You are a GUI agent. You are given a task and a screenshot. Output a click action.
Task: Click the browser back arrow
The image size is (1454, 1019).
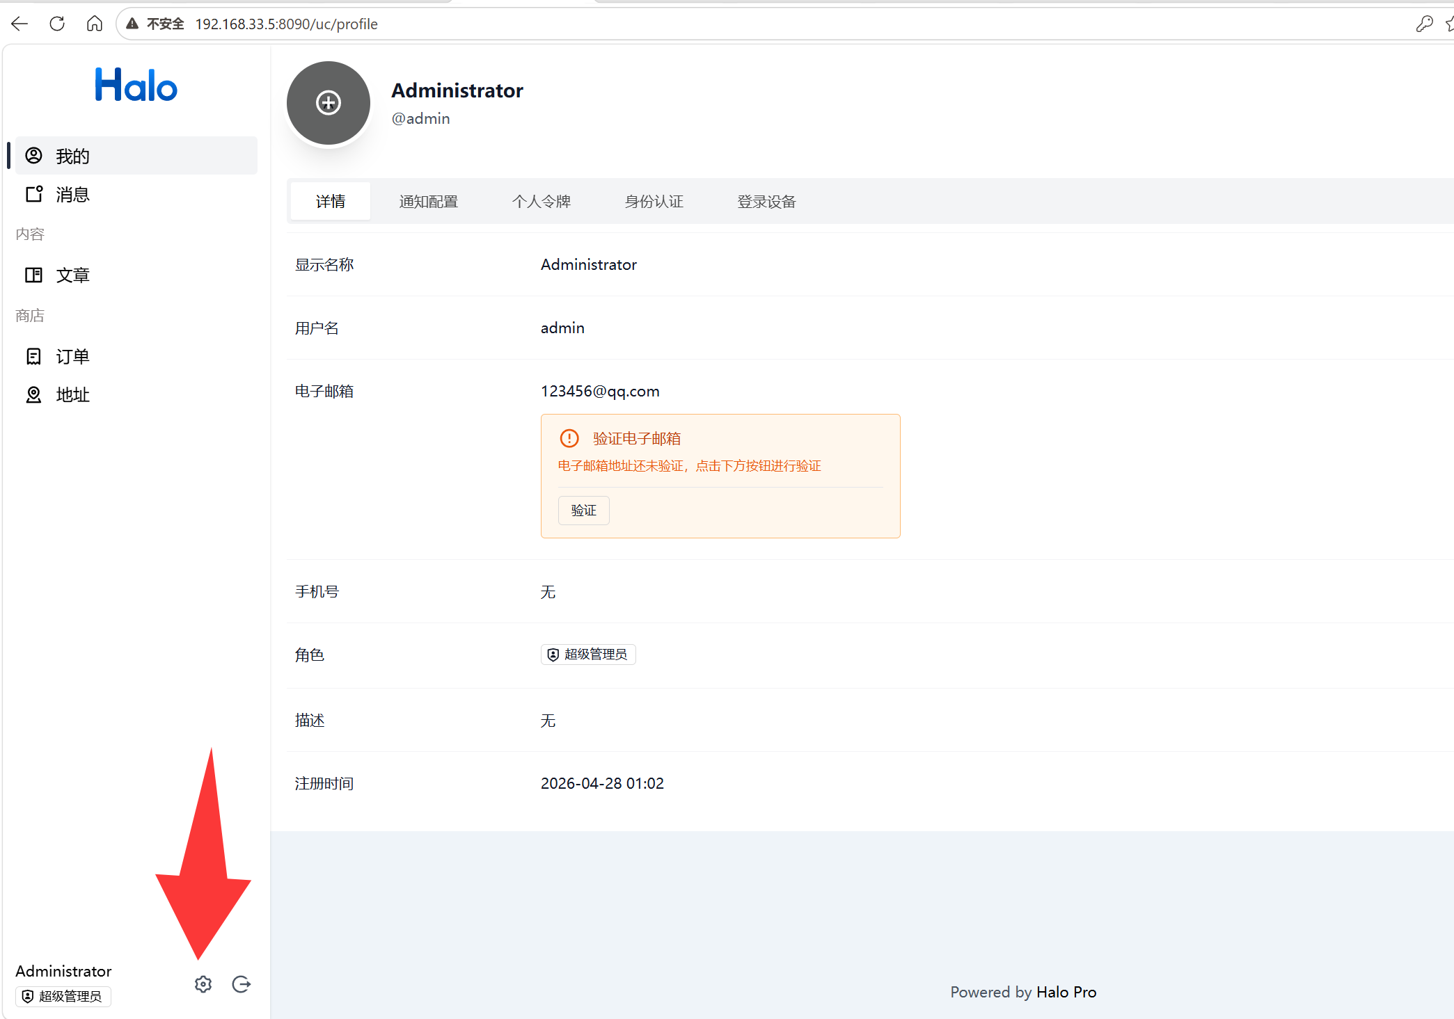19,24
